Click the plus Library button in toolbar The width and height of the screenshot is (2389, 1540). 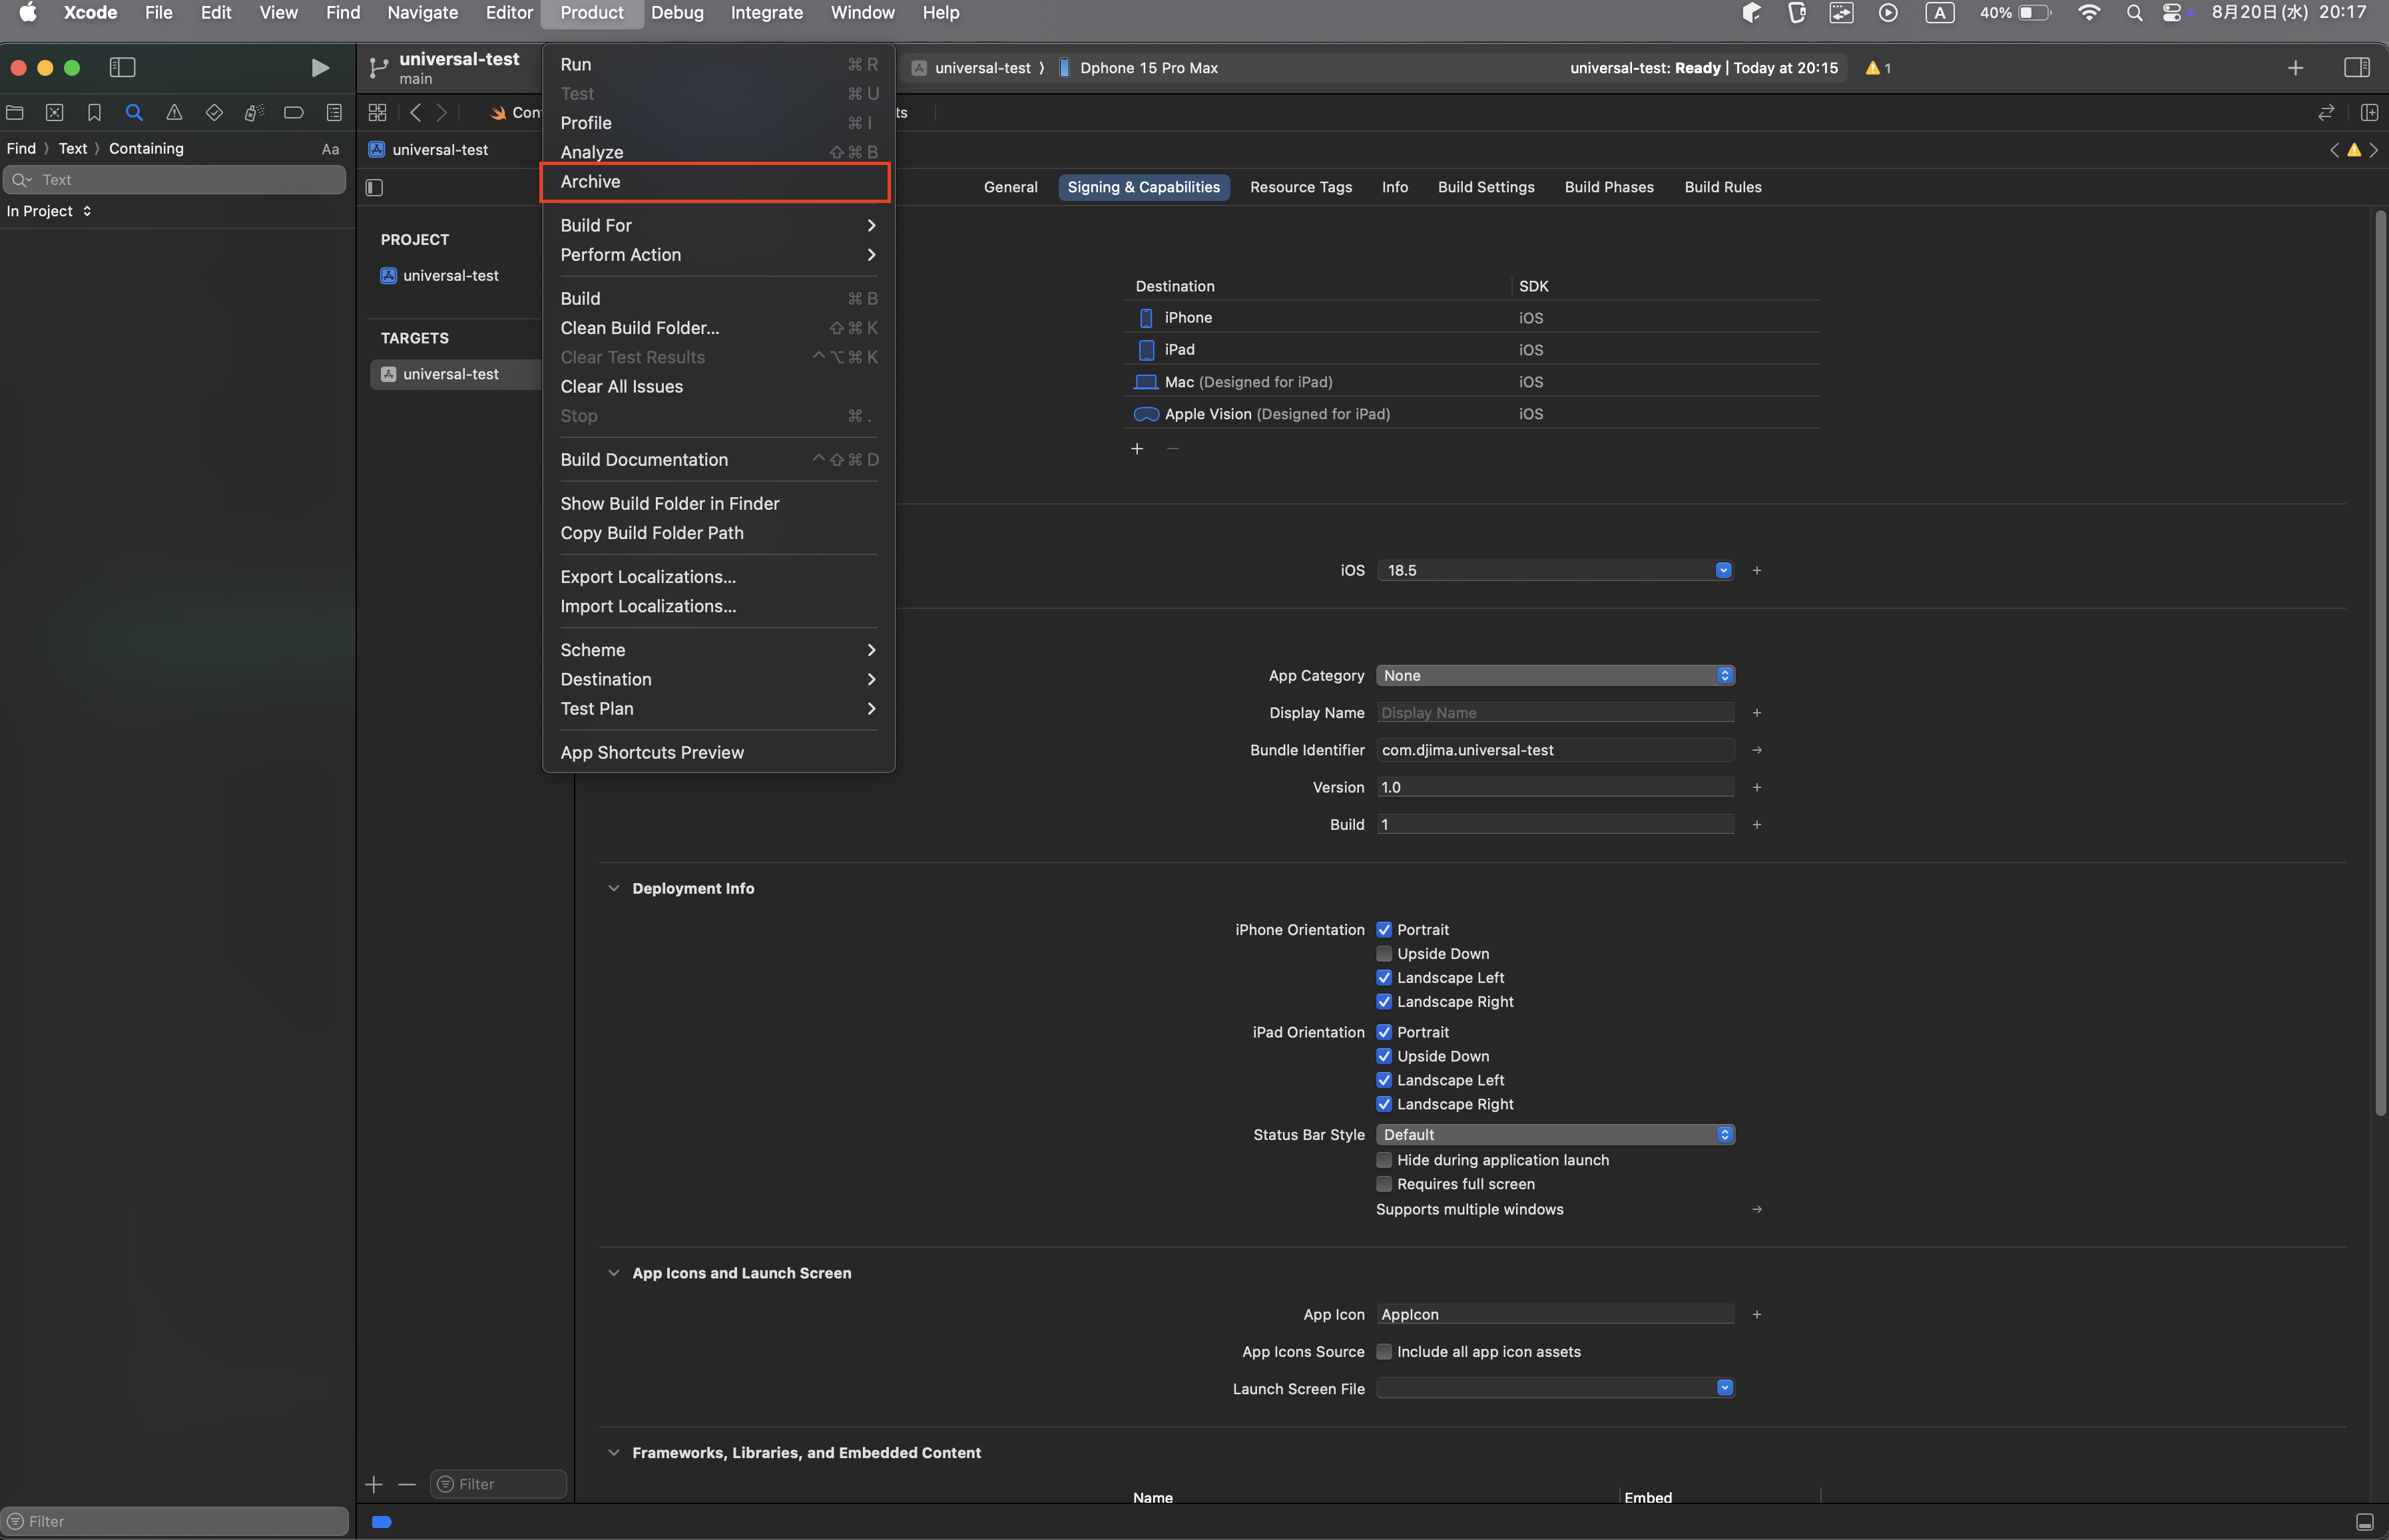tap(2295, 67)
